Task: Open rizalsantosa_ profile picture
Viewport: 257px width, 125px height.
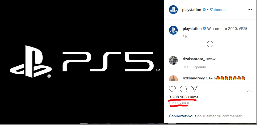Action: [173, 60]
